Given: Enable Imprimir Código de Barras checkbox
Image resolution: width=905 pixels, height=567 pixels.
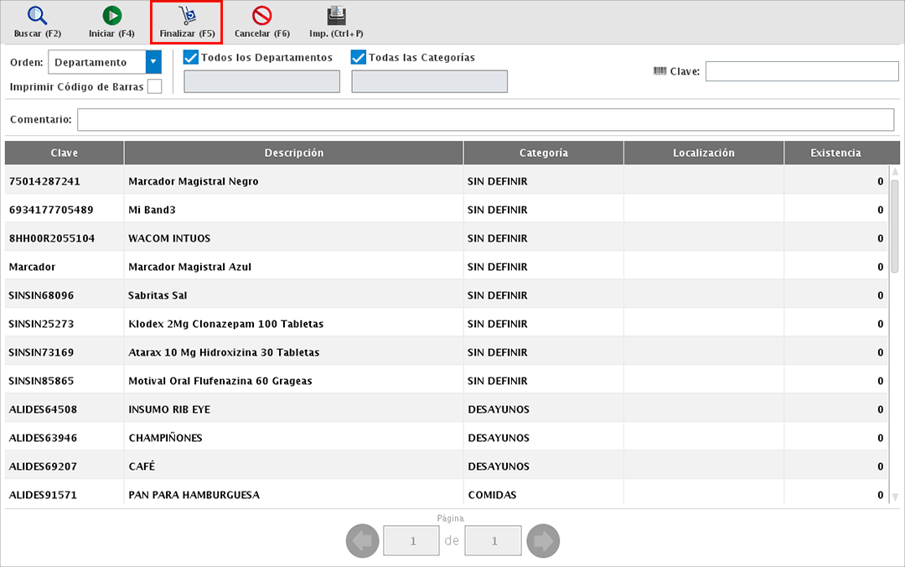Looking at the screenshot, I should 154,86.
